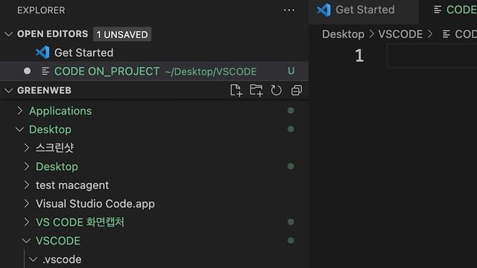
Task: Collapse the .vscode folder
Action: tap(33, 260)
